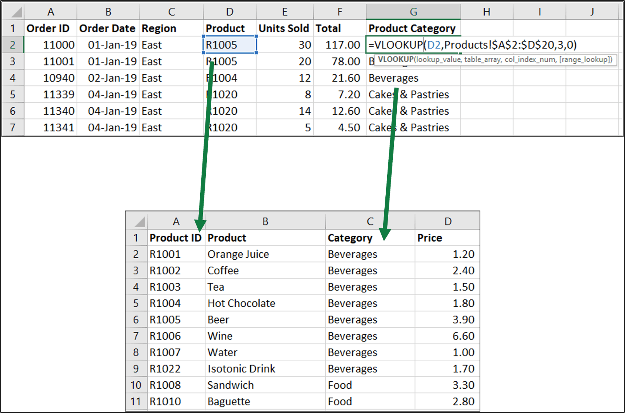Click cell D2 containing R1005
Screen dimensions: 625x413
230,45
